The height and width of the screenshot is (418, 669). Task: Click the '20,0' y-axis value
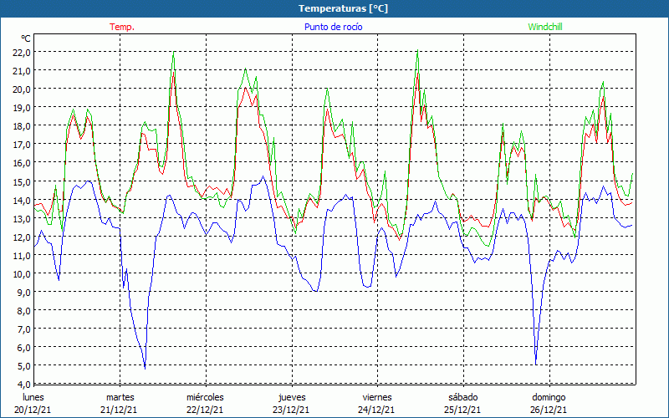tap(22, 89)
